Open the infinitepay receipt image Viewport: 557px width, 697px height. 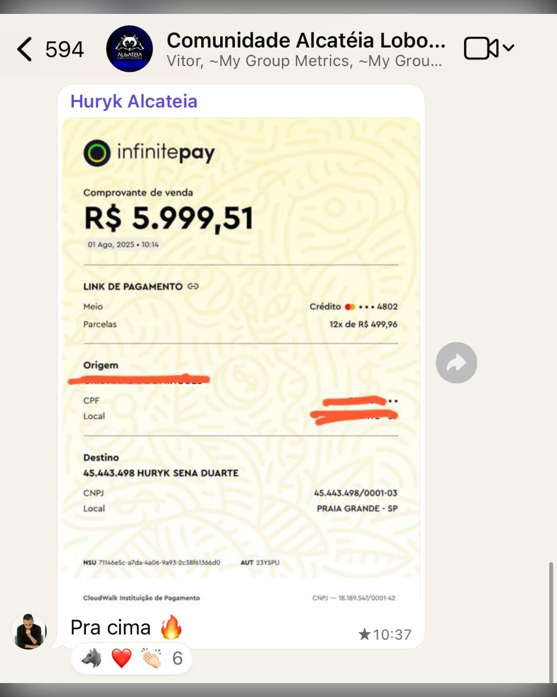pos(241,356)
